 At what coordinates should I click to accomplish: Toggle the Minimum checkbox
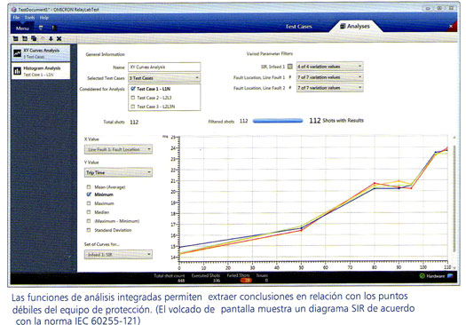point(89,194)
